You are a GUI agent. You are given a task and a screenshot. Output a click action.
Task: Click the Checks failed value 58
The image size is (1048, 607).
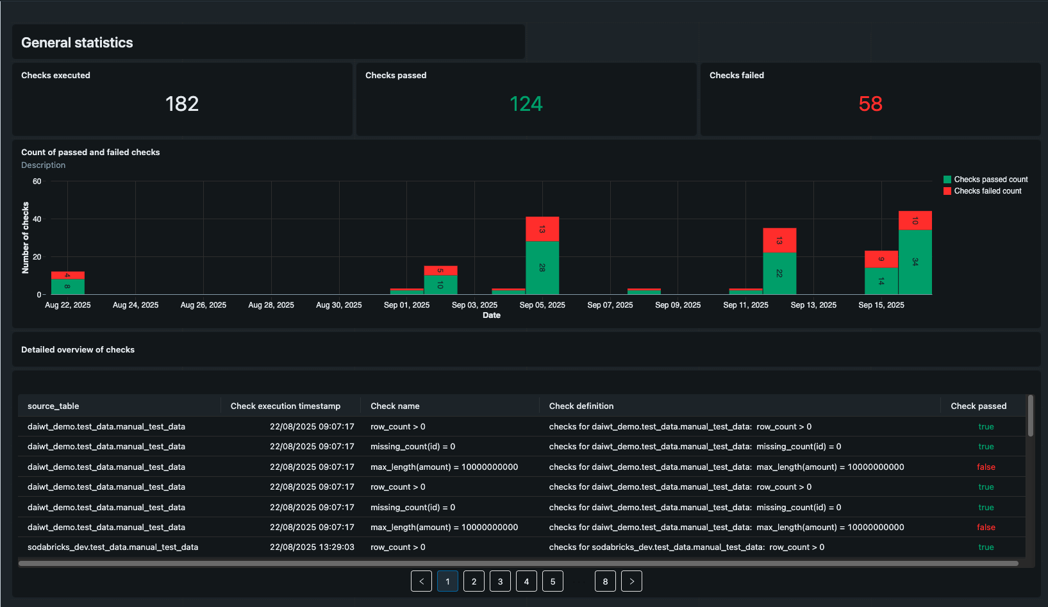tap(870, 104)
